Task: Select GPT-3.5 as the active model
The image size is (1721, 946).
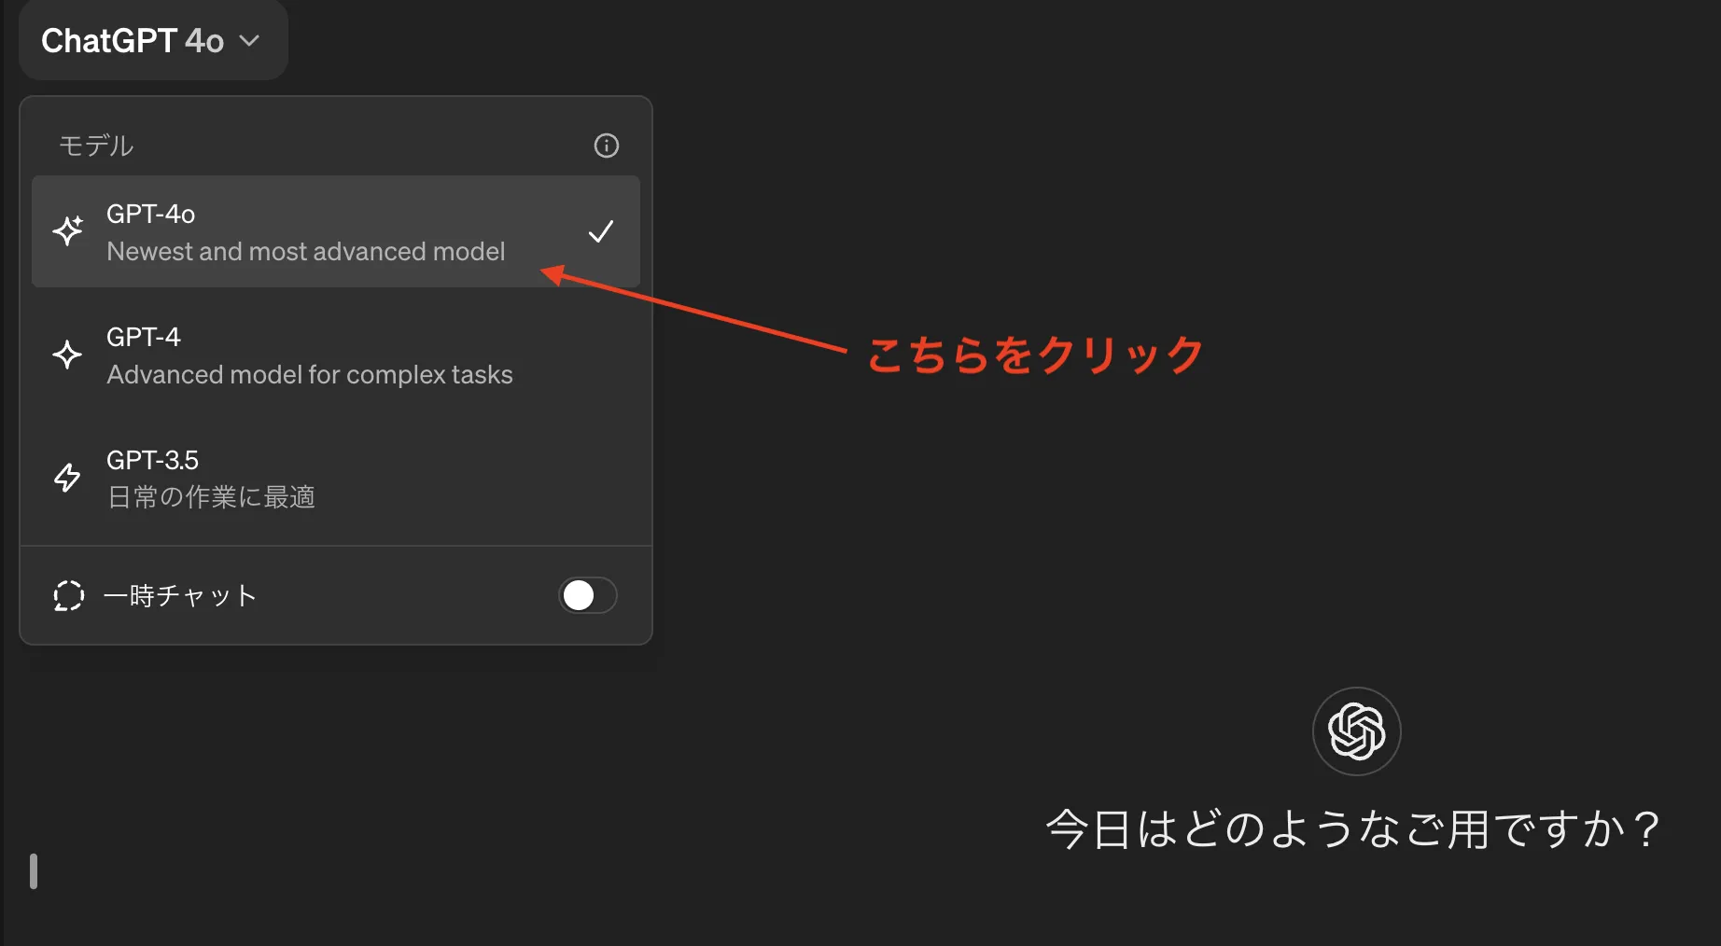Action: (x=308, y=477)
